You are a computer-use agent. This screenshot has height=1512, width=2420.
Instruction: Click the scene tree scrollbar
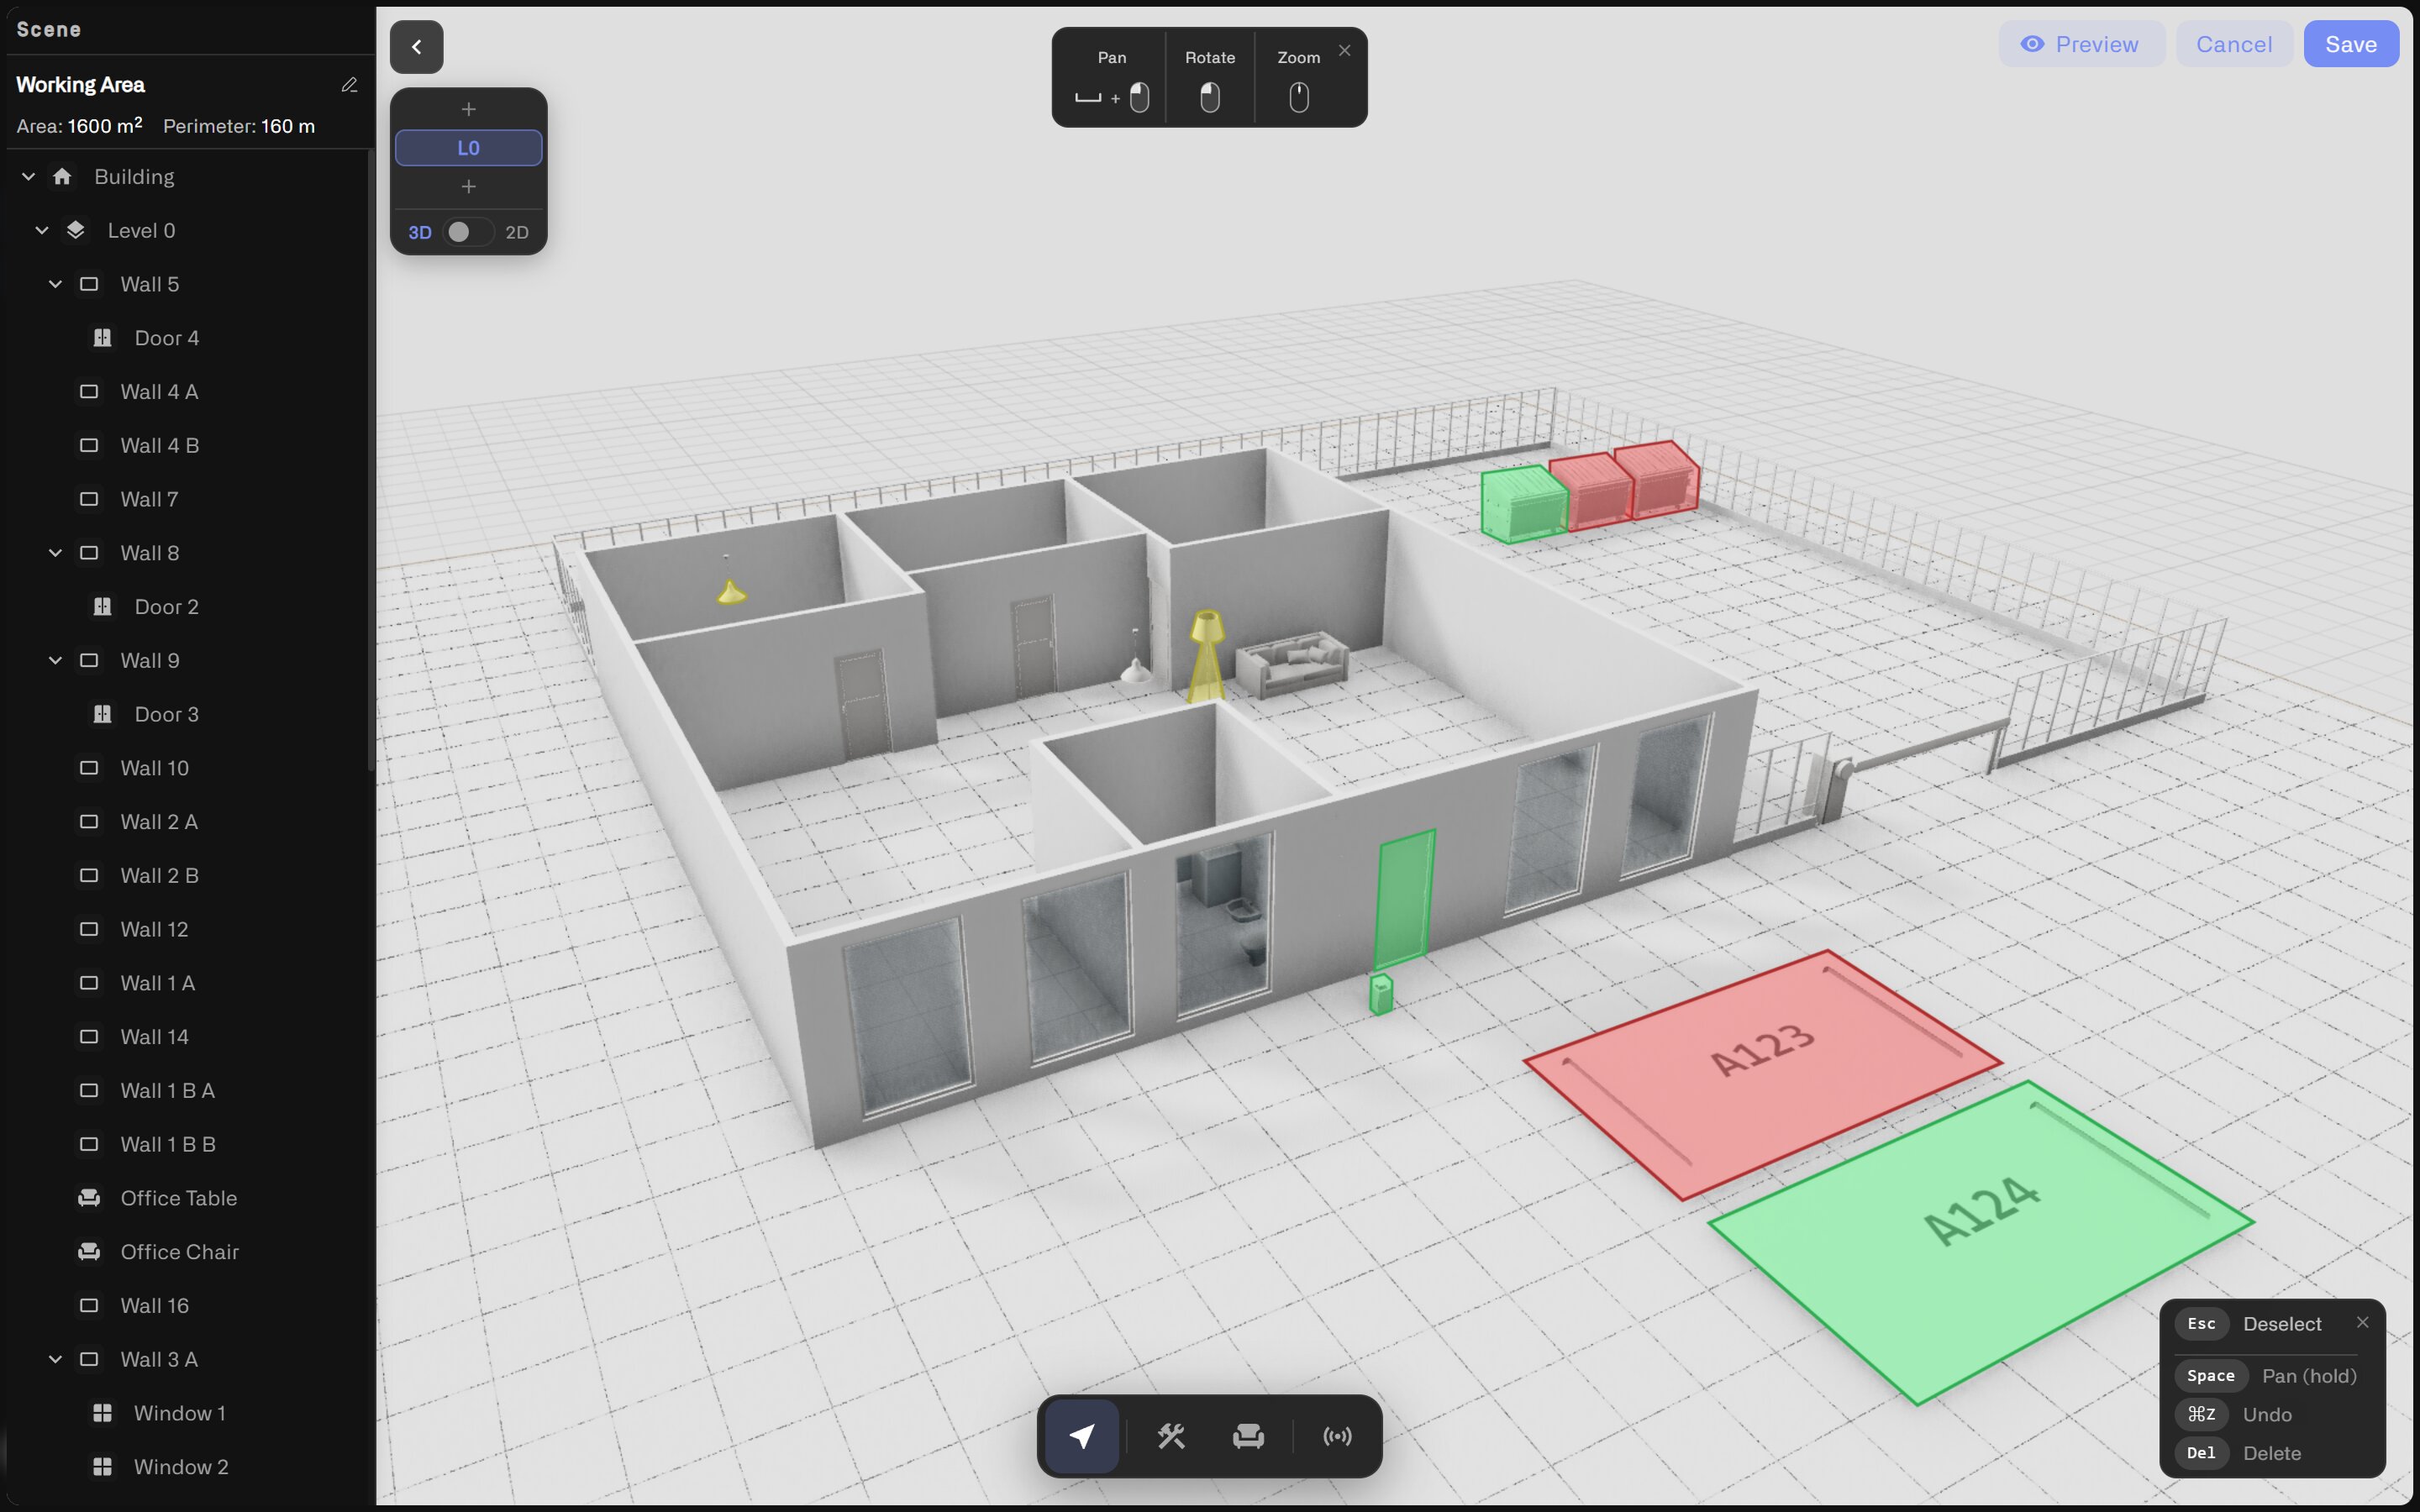[370, 460]
